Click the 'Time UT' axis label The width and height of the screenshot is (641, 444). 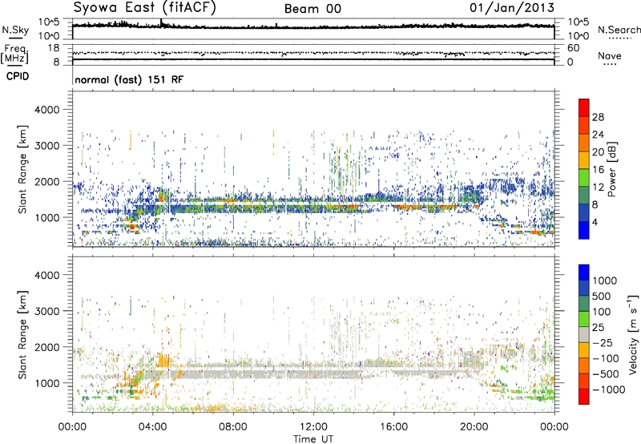[x=313, y=439]
